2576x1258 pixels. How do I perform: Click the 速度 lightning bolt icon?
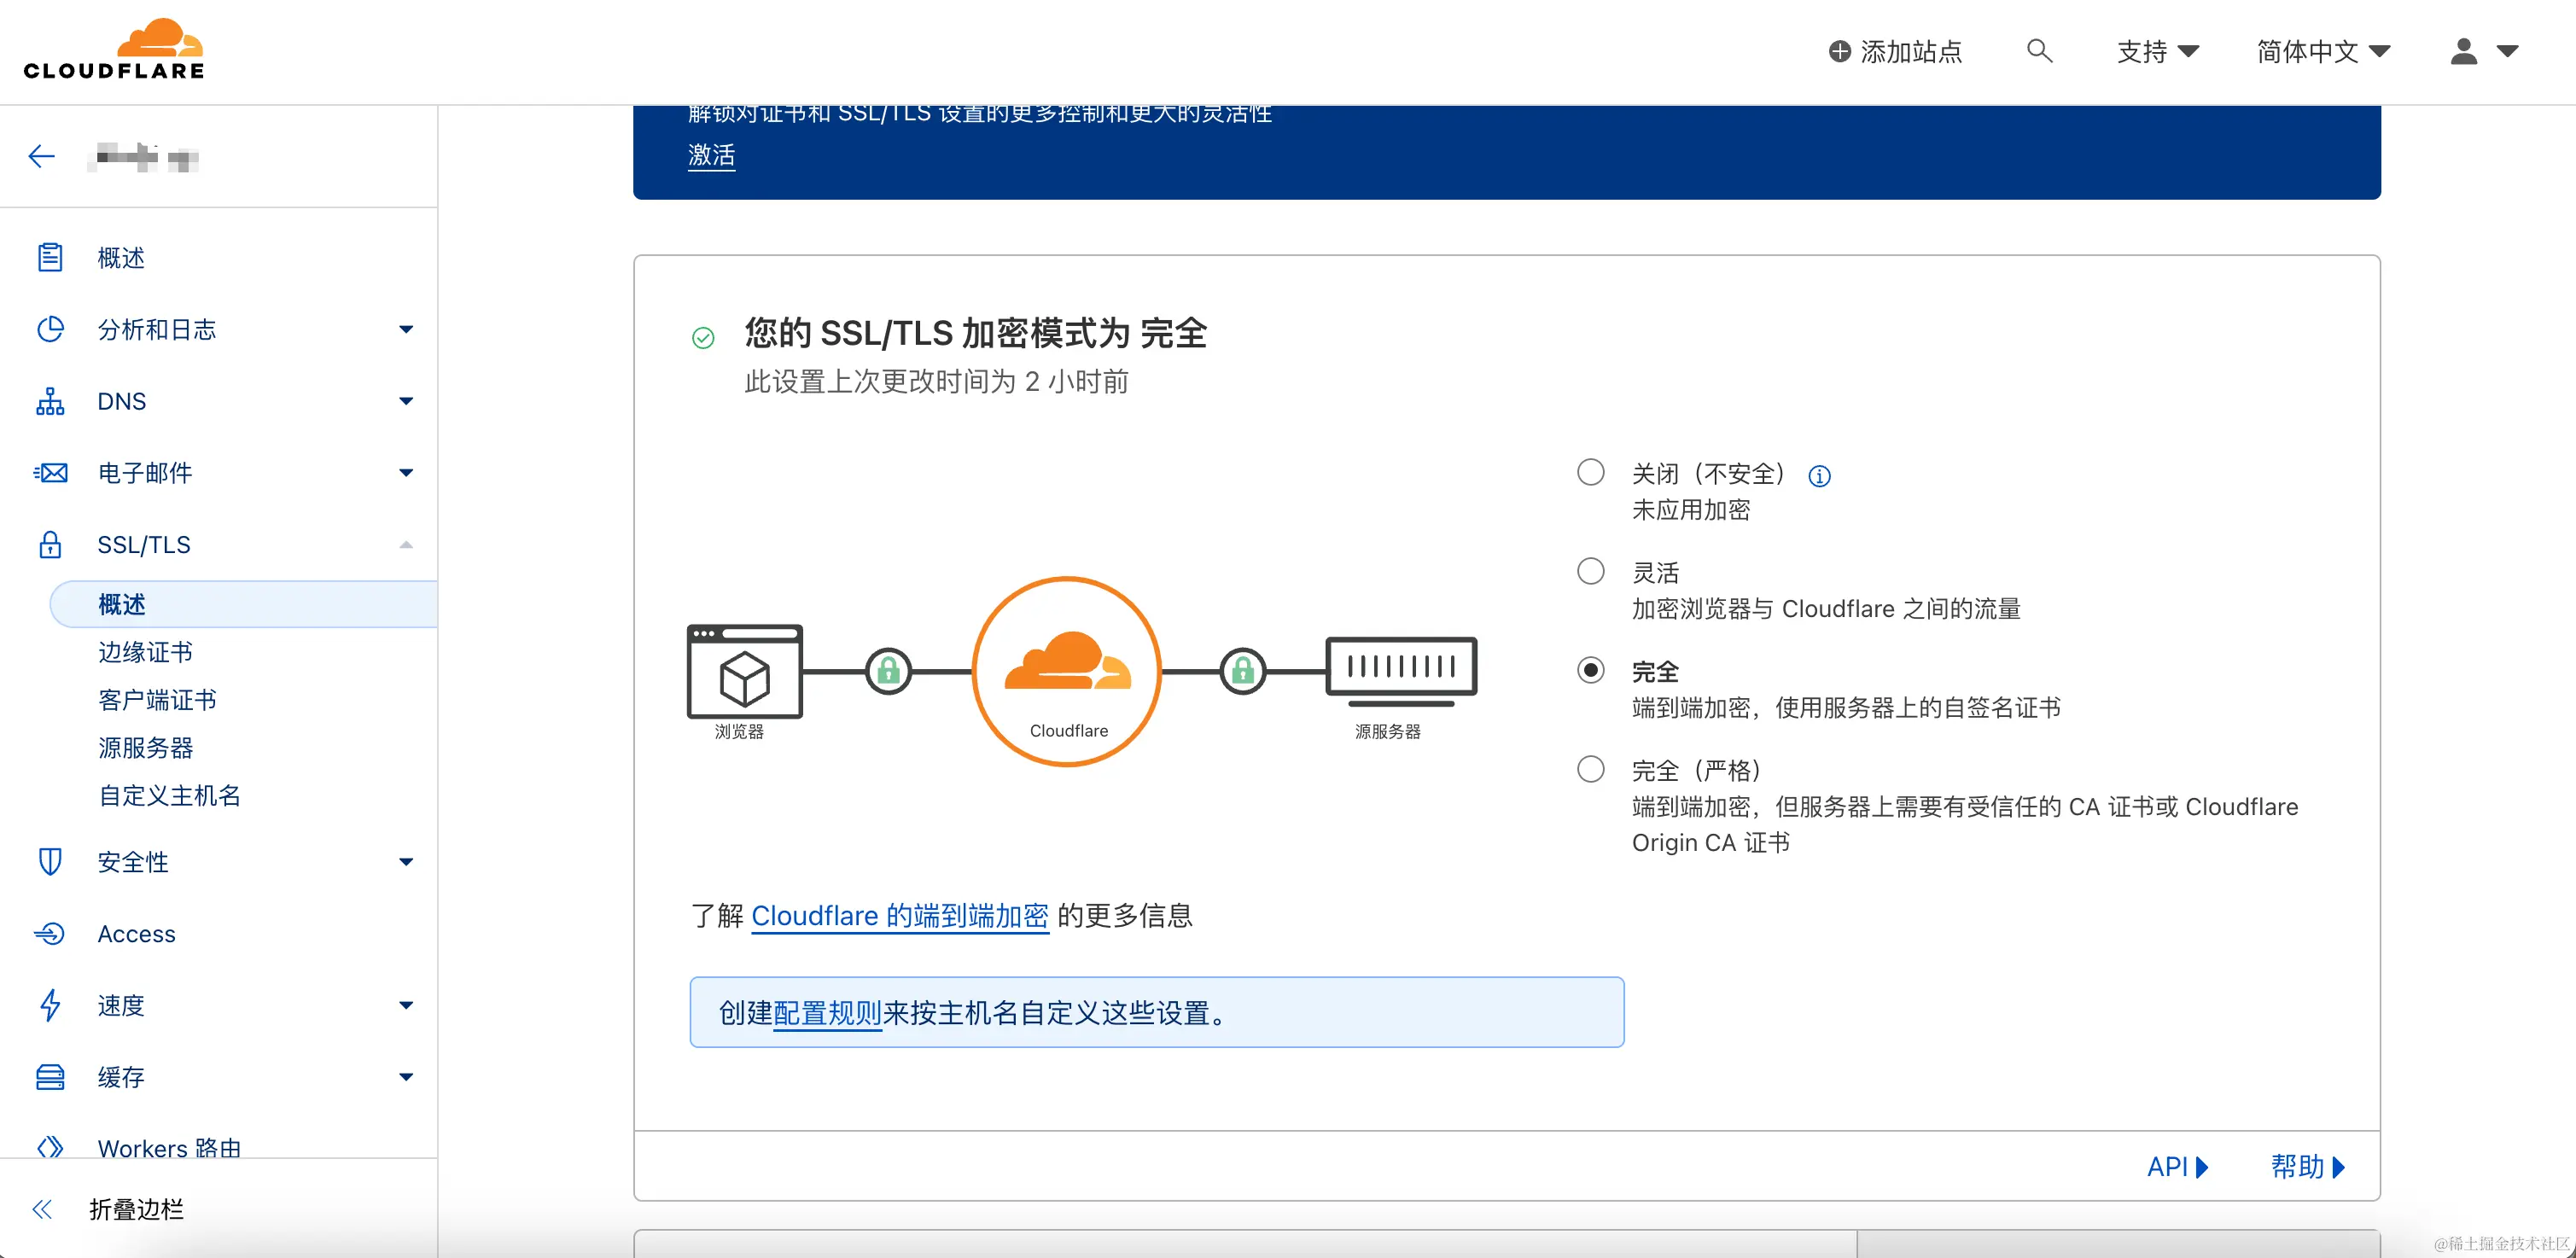[50, 1004]
